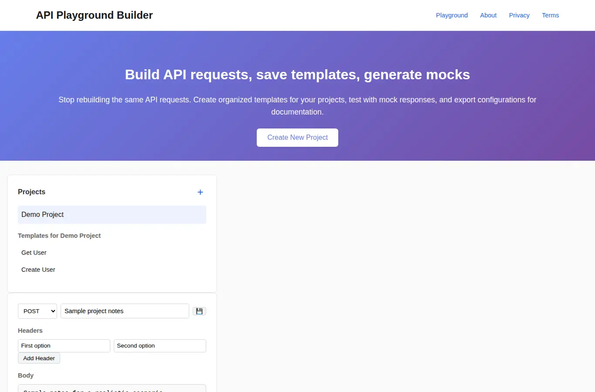Select the Demo Project entry

[112, 215]
